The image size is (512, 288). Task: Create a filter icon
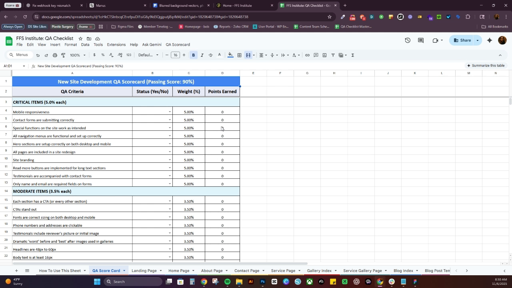coord(333,55)
